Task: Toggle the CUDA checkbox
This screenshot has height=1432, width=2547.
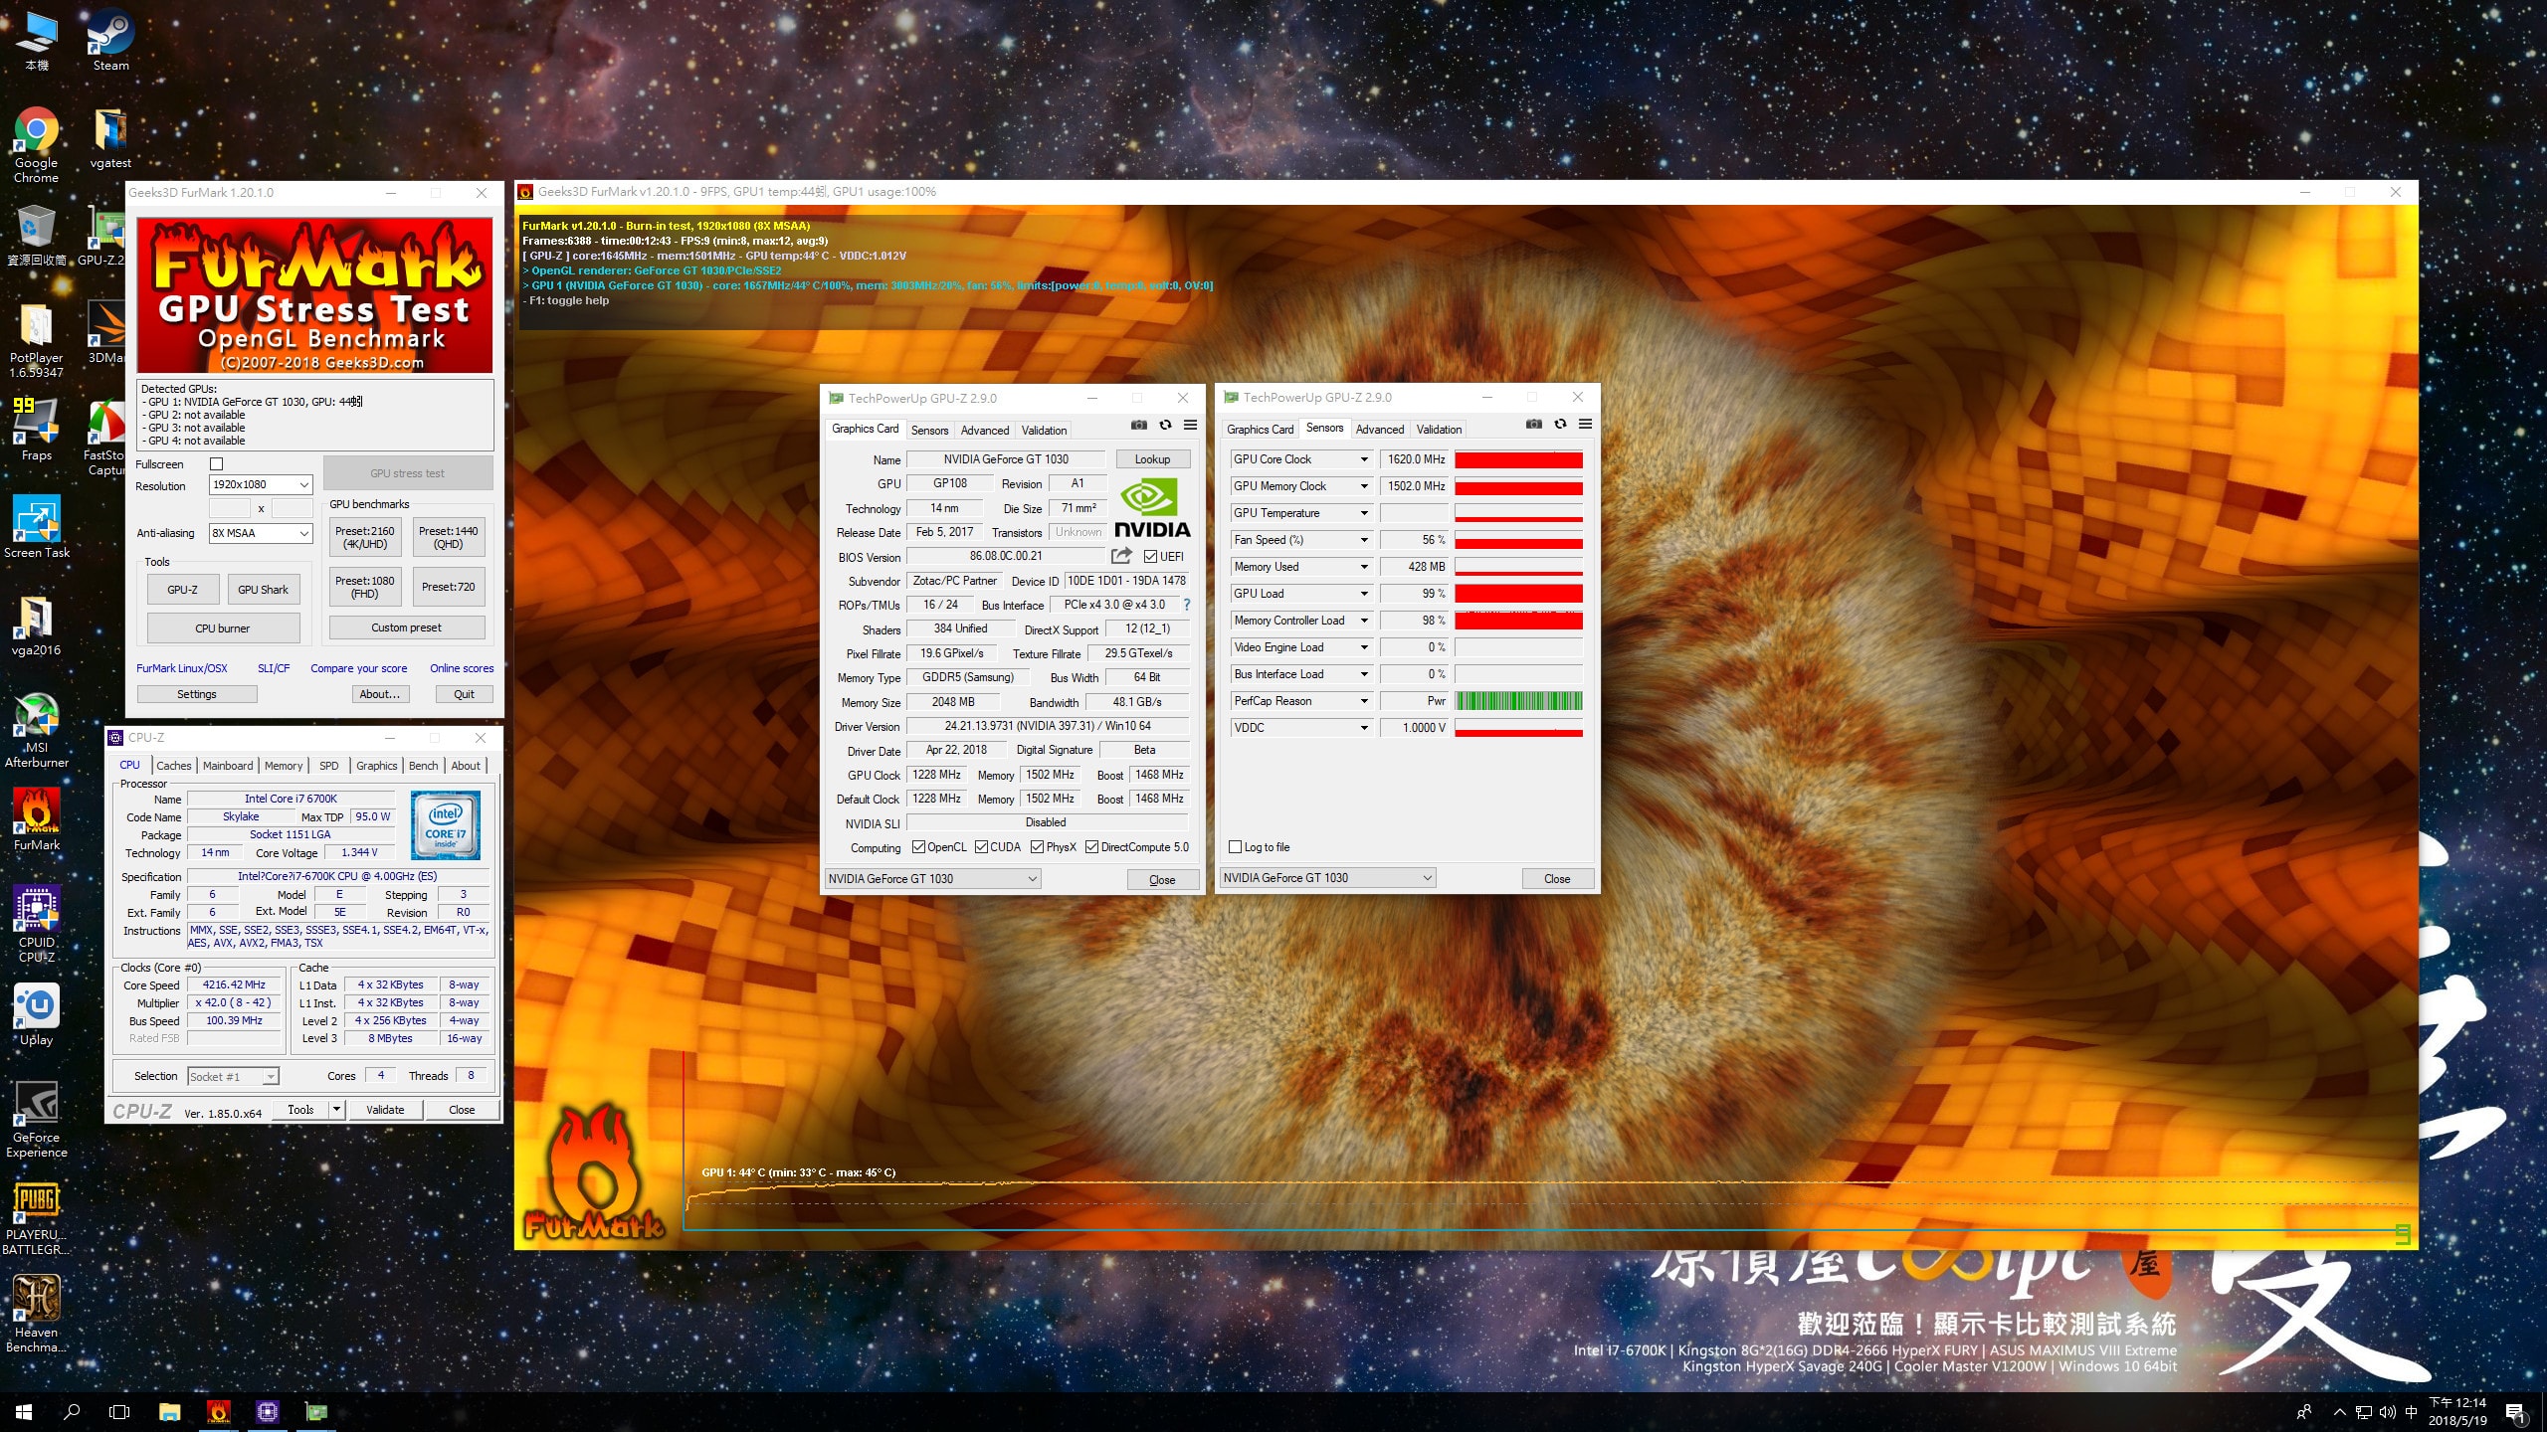Action: click(x=981, y=847)
